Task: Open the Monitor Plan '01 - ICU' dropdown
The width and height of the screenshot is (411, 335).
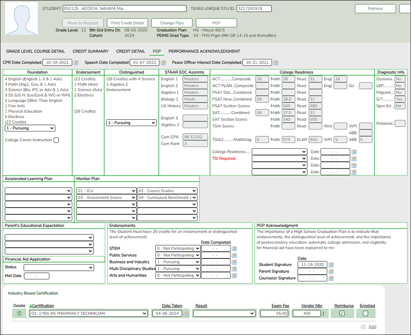Action: coord(105,191)
